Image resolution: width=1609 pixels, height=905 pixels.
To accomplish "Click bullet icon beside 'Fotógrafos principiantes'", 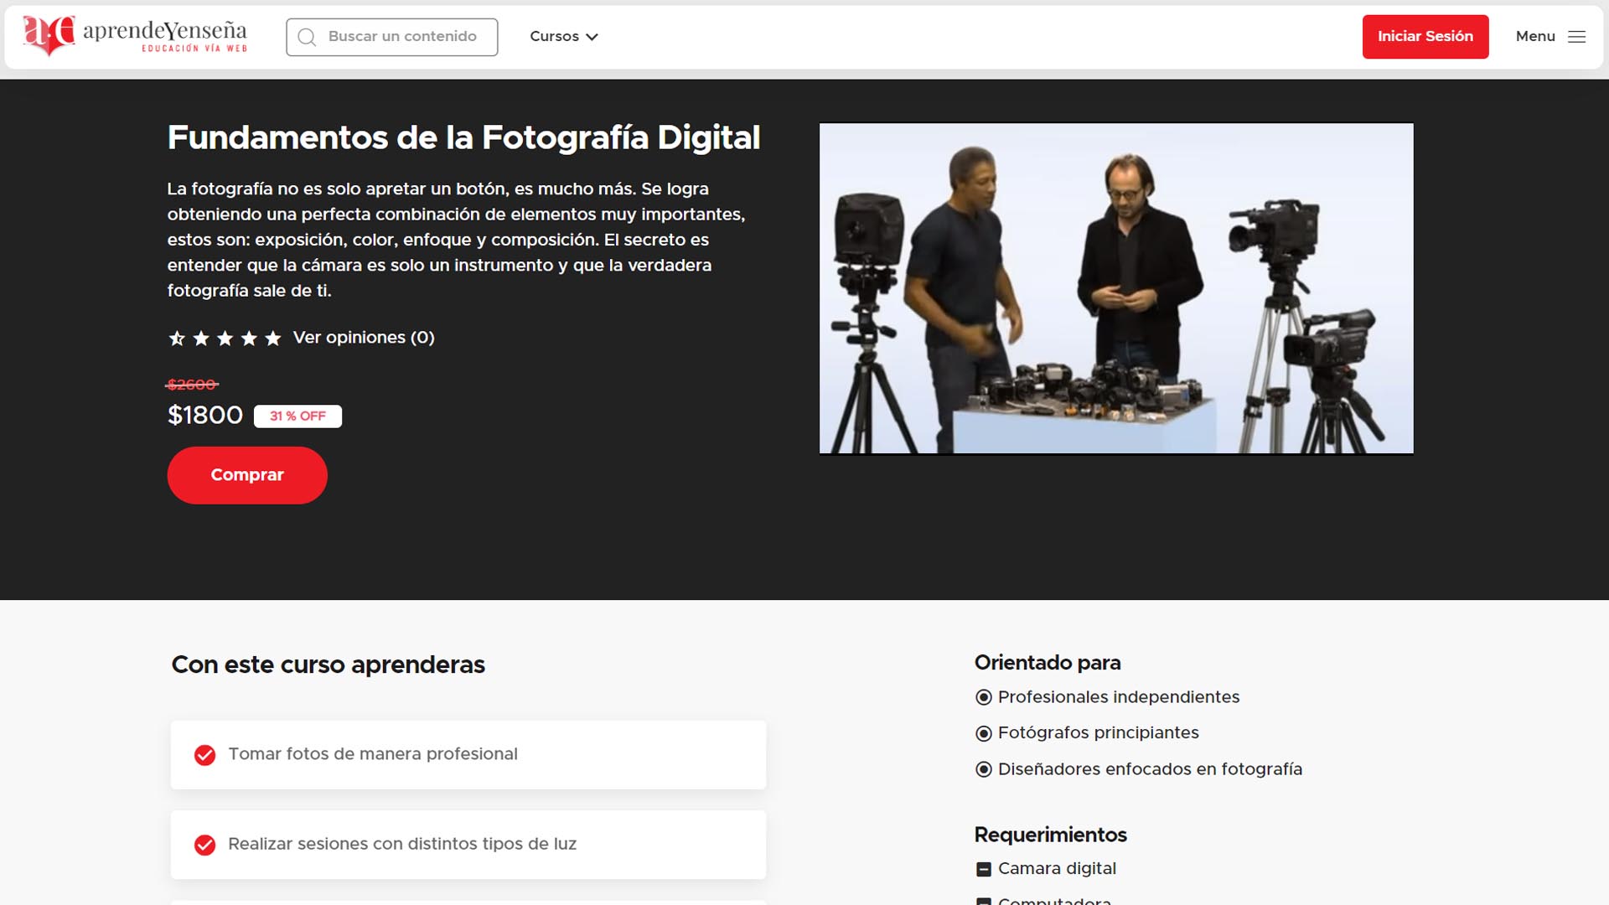I will 984,733.
